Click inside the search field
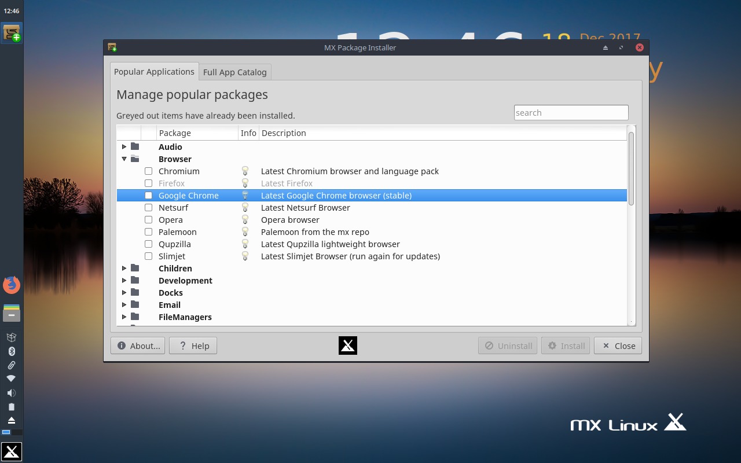This screenshot has width=741, height=463. click(571, 112)
